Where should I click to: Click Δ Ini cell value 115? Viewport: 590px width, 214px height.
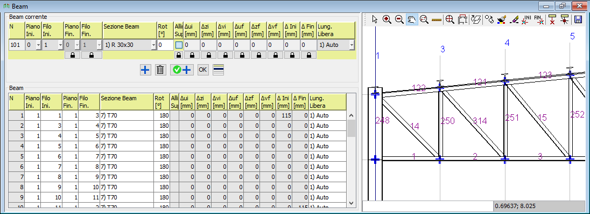coord(284,115)
